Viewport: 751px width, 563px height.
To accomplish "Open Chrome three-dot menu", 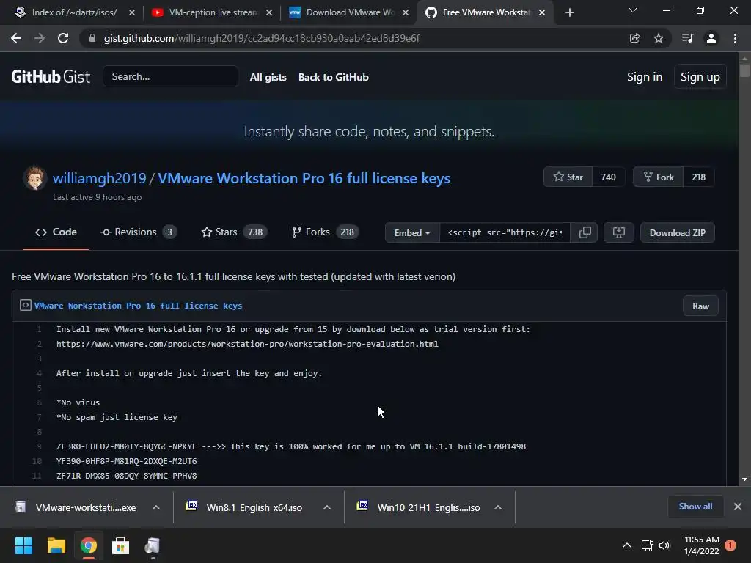I will (735, 38).
